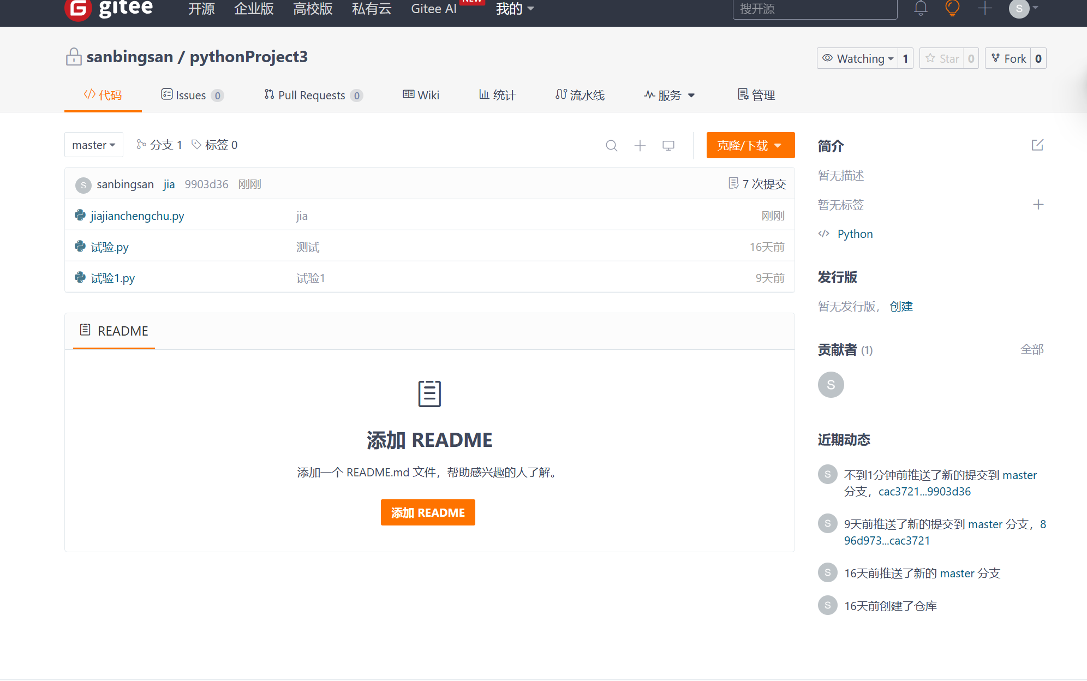Open Web IDE monitor icon
The height and width of the screenshot is (681, 1087).
(668, 146)
